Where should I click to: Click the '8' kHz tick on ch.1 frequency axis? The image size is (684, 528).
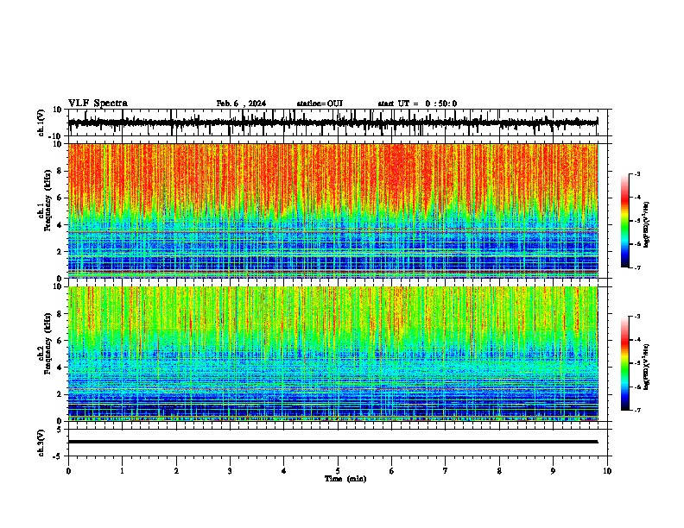pos(60,171)
